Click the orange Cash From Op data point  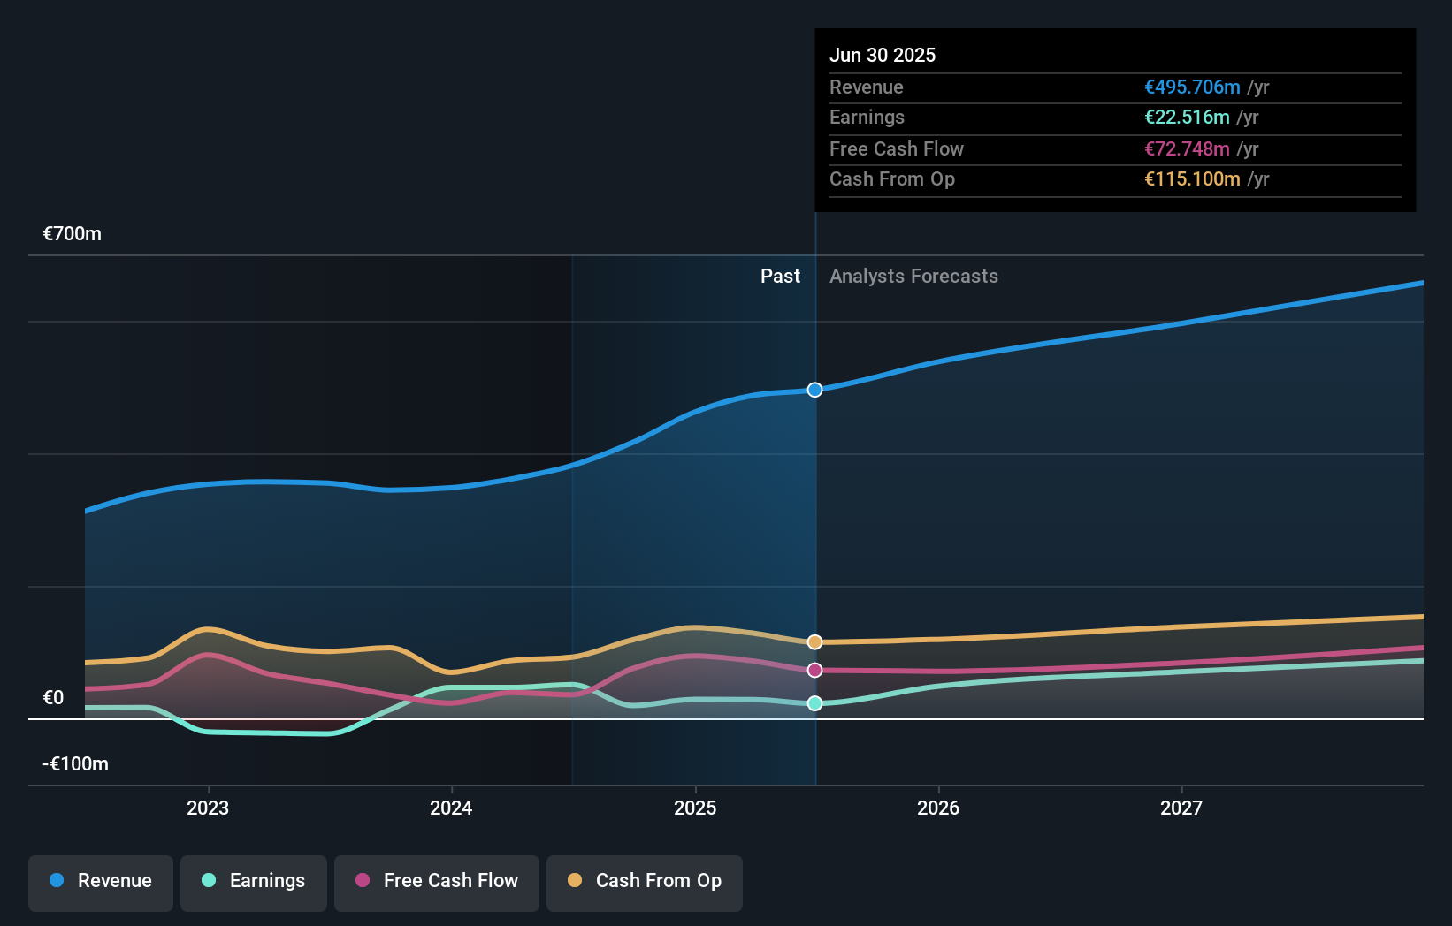pyautogui.click(x=815, y=642)
